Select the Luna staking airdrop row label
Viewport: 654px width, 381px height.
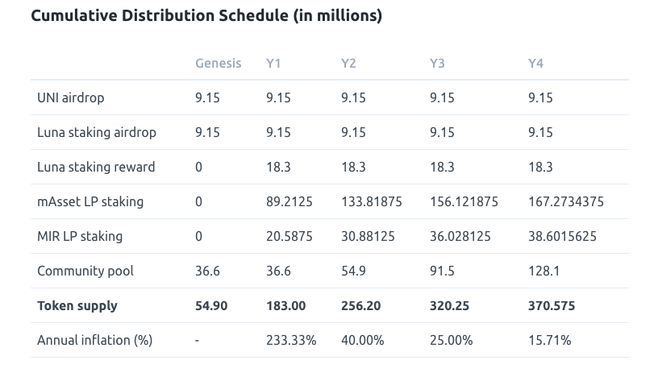(97, 133)
